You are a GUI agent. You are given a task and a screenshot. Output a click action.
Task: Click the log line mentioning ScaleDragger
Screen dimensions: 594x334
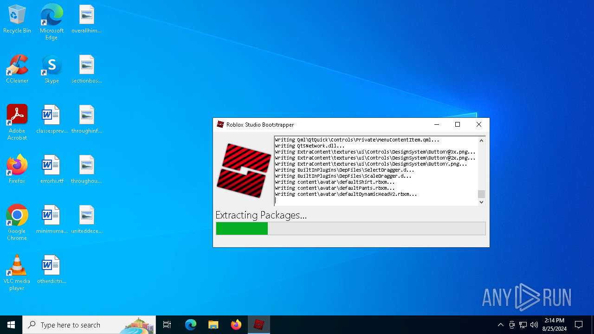pos(343,176)
